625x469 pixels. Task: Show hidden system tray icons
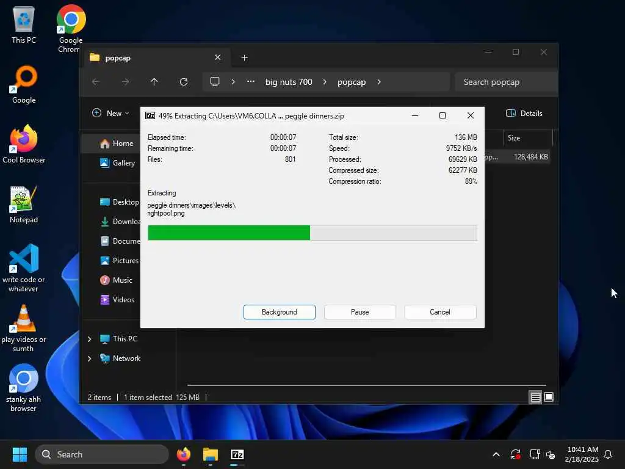(496, 454)
